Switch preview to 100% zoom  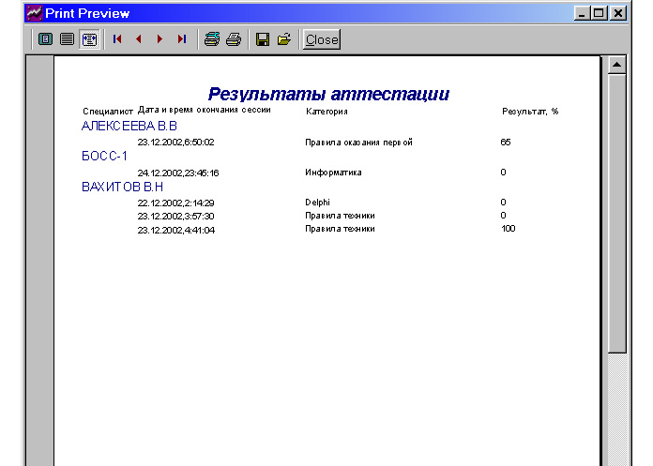tap(67, 39)
